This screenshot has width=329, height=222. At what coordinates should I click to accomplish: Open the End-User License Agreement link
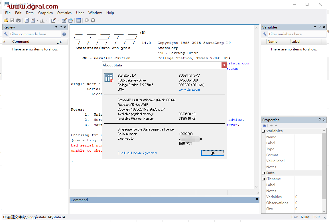[x=137, y=153]
